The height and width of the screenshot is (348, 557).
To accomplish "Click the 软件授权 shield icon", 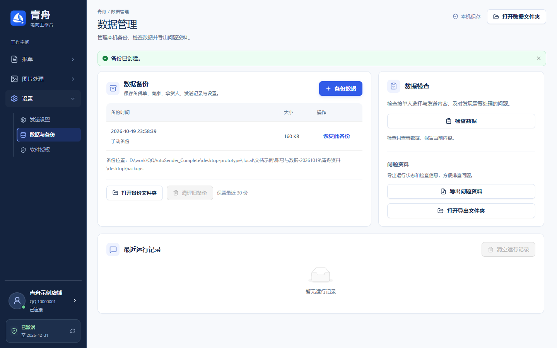I will [x=23, y=150].
